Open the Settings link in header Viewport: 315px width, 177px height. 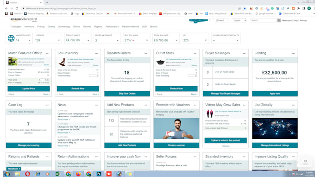tap(303, 20)
